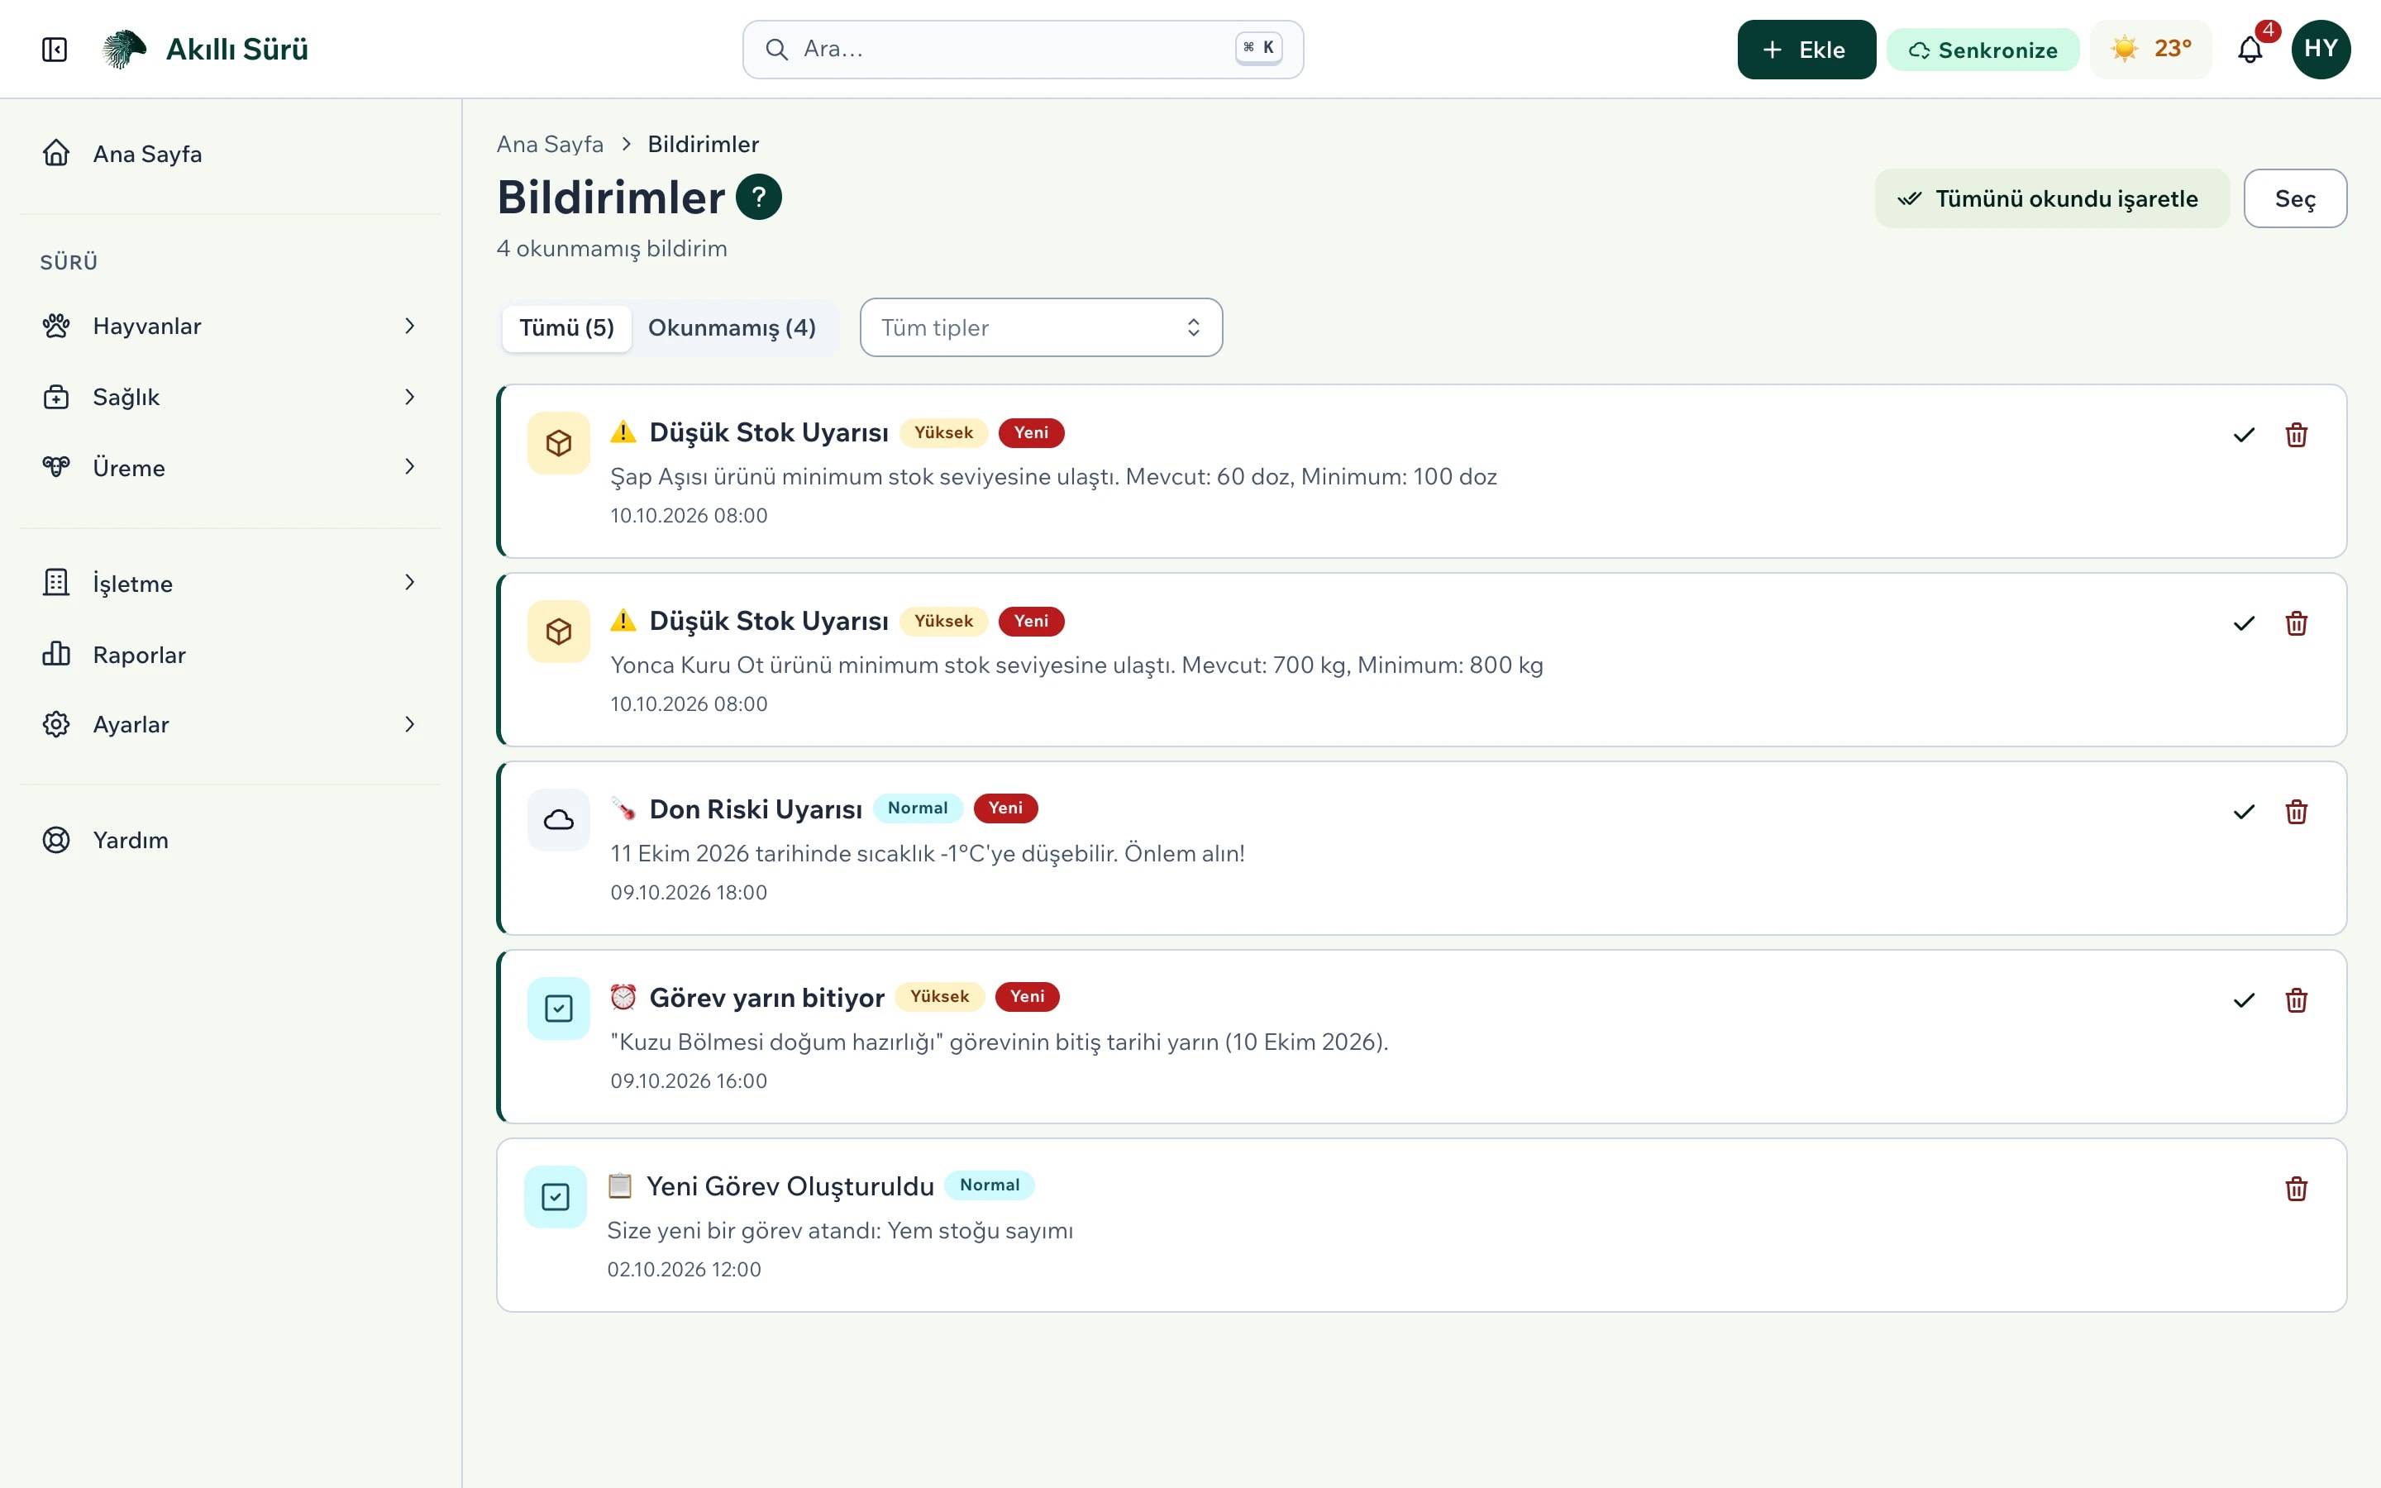This screenshot has width=2381, height=1488.
Task: Open the notification bell icon
Action: pos(2250,50)
